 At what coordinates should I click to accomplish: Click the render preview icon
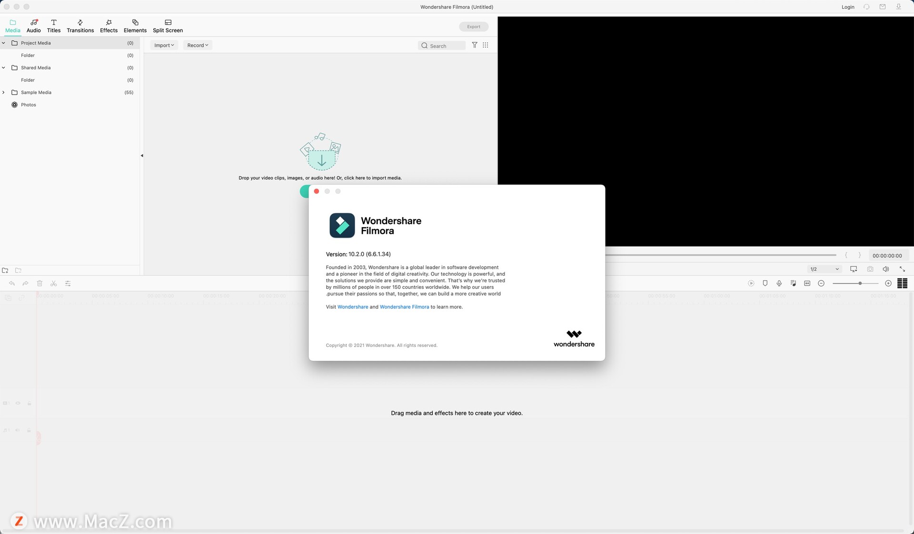(x=751, y=283)
